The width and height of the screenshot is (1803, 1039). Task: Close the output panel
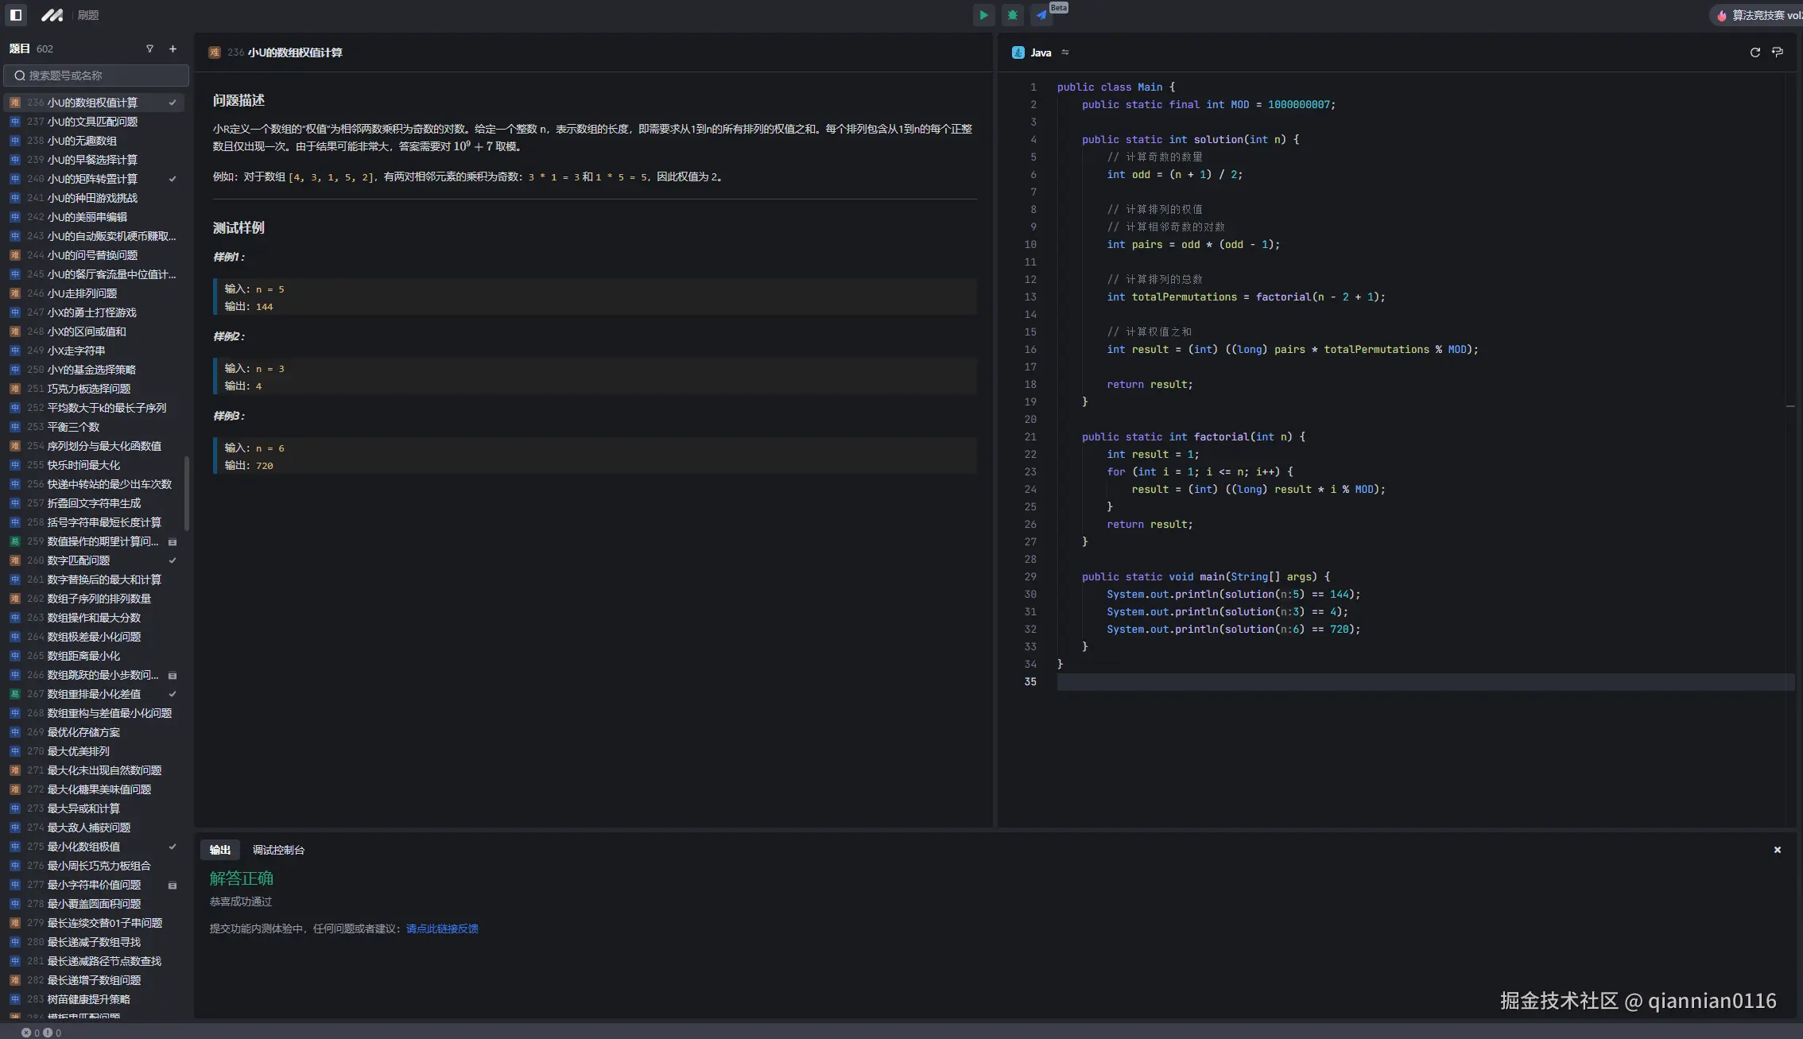(1778, 850)
